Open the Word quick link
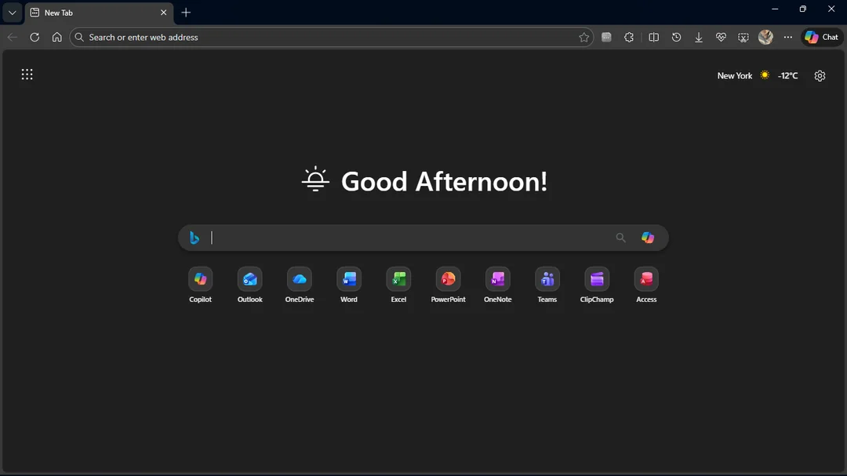The height and width of the screenshot is (476, 847). coord(349,279)
